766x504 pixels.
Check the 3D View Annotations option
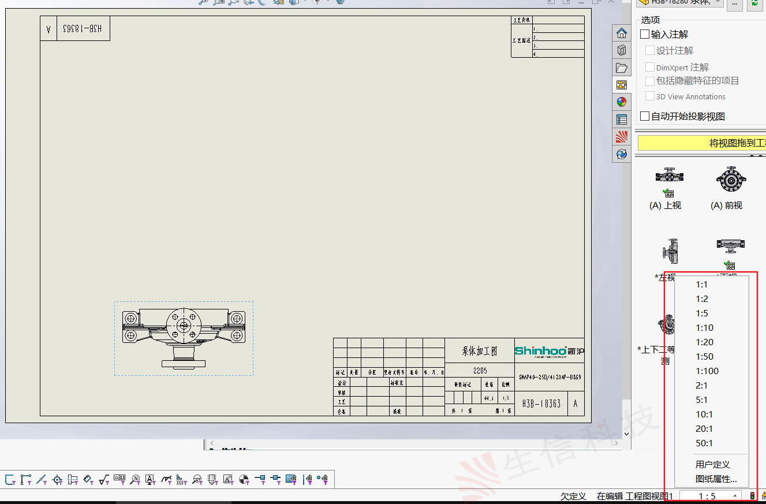coord(650,96)
